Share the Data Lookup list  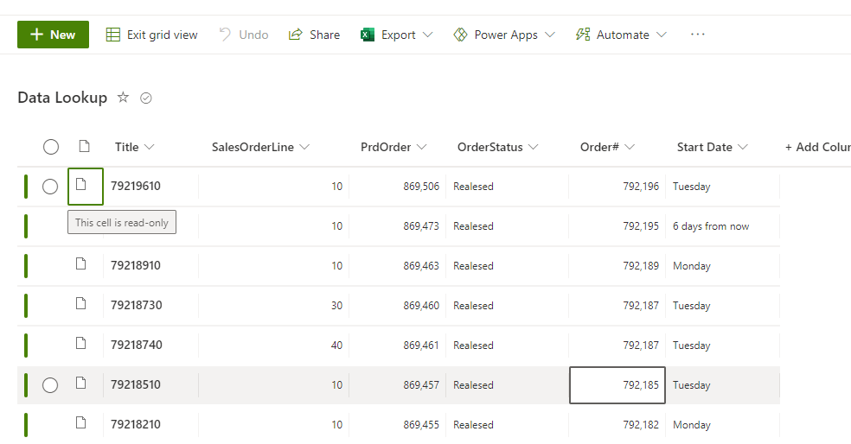pyautogui.click(x=314, y=35)
